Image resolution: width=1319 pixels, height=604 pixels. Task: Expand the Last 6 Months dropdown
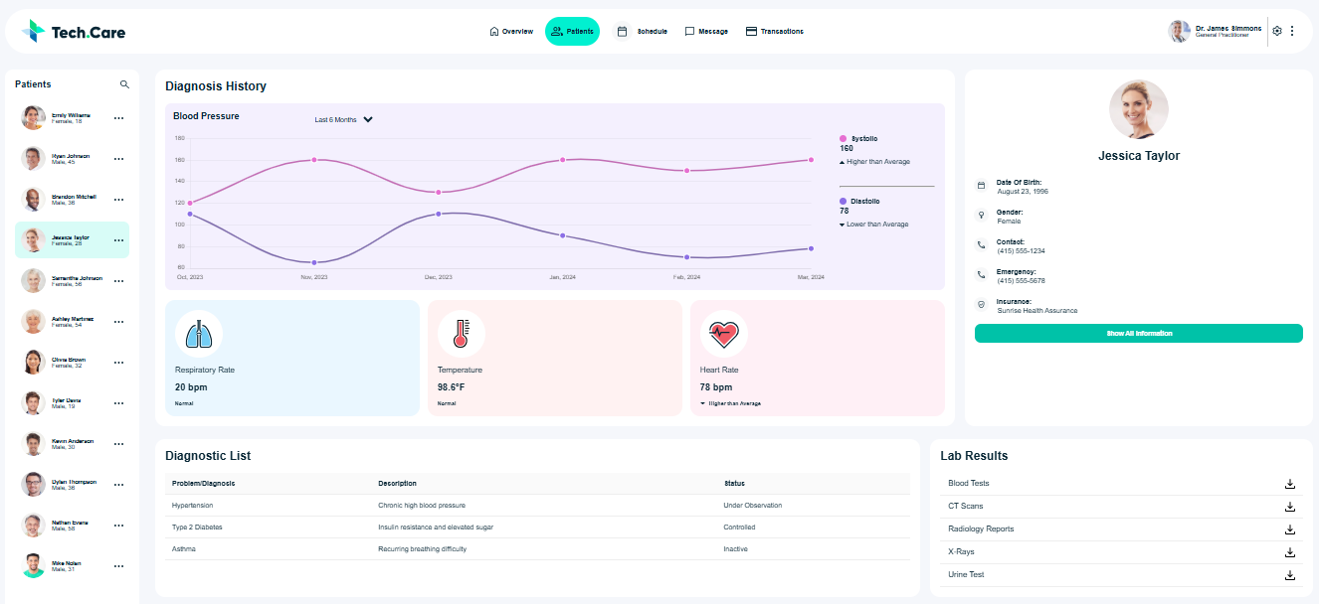pos(343,119)
